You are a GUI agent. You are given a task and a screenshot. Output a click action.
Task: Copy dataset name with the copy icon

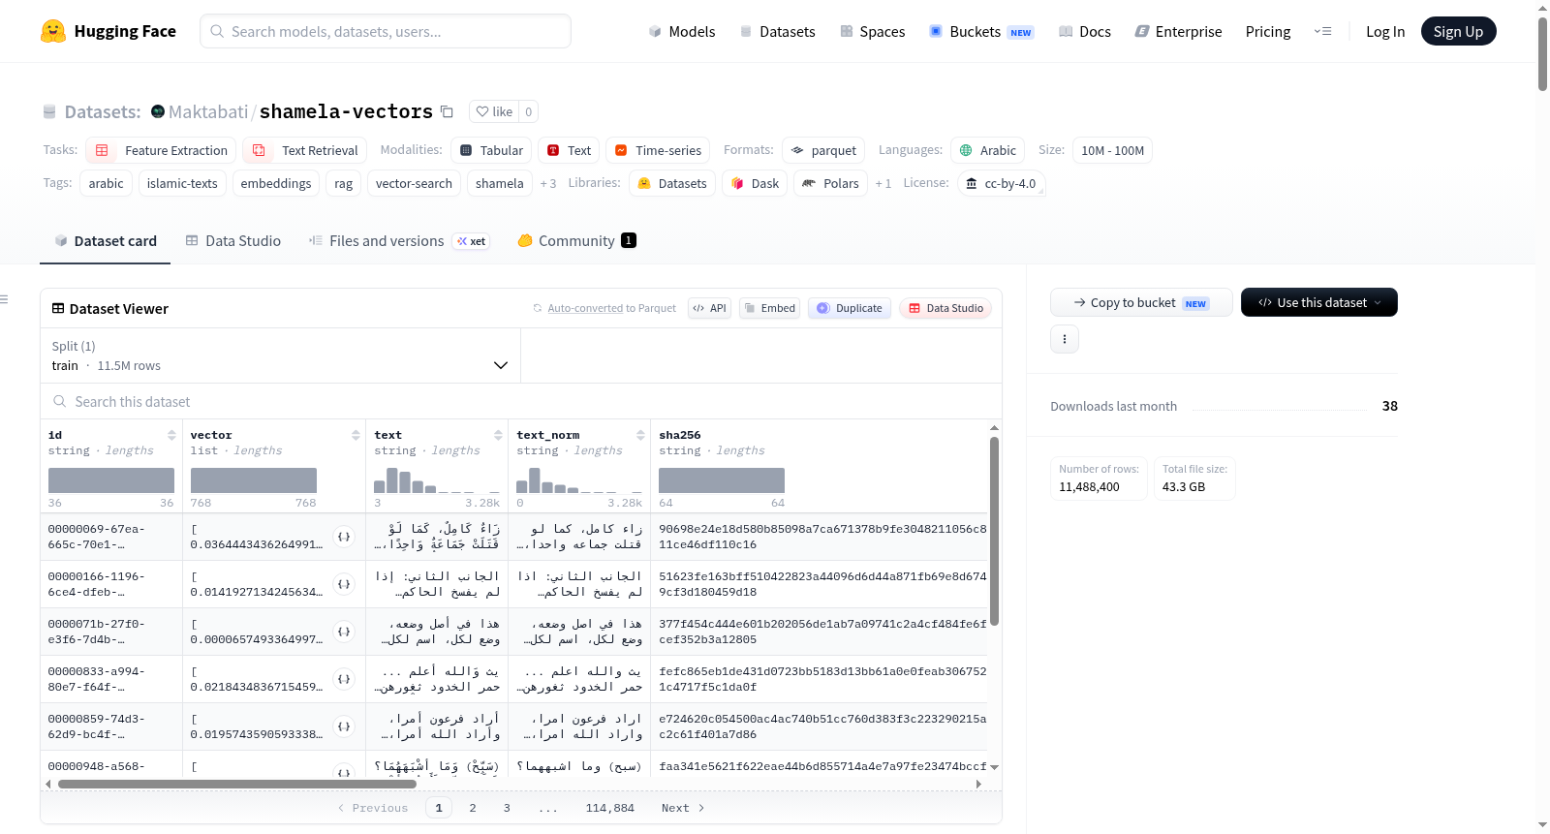coord(447,111)
